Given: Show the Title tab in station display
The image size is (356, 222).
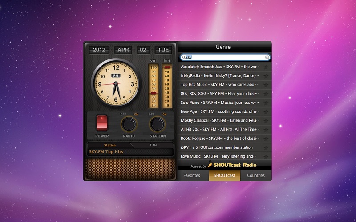Looking at the screenshot, I should click(153, 145).
